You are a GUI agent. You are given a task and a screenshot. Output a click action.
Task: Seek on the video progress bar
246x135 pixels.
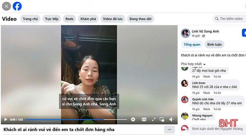(76, 120)
